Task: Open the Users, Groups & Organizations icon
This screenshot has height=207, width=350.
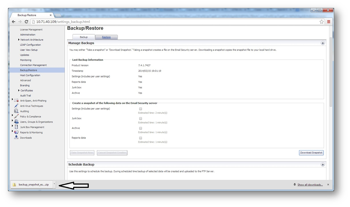Action: [x=16, y=122]
